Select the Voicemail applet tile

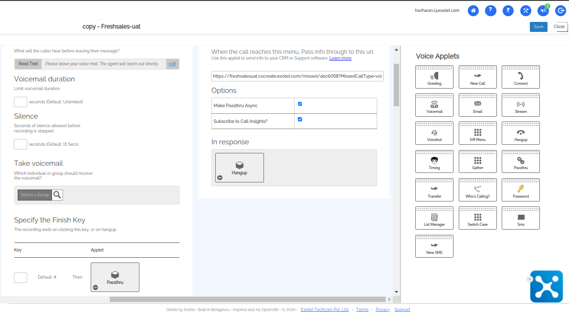pos(434,105)
